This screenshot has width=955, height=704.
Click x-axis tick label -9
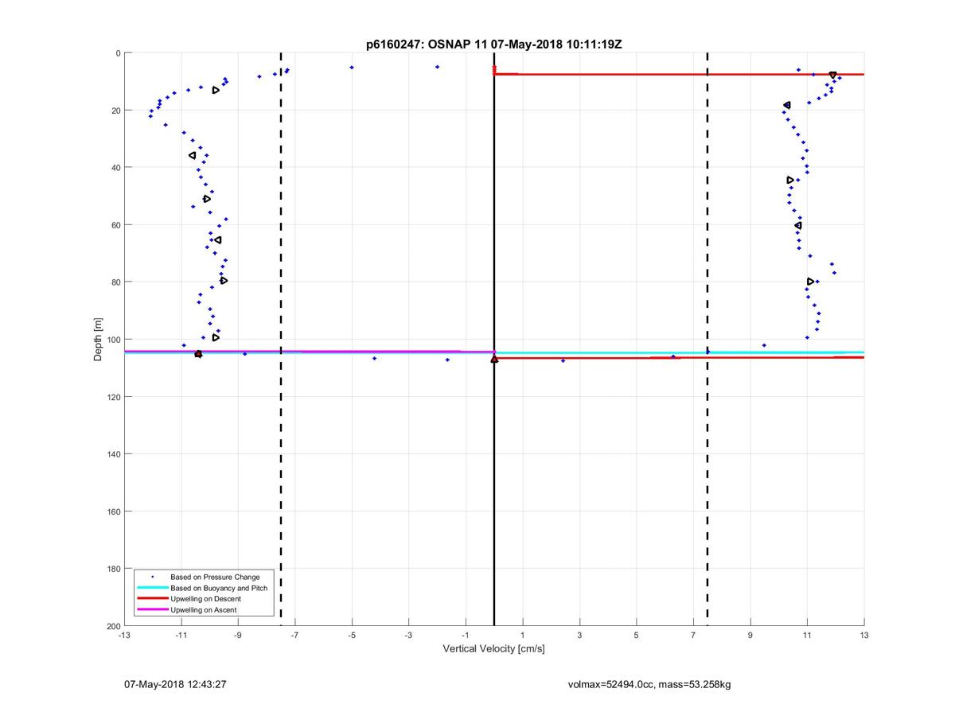click(x=238, y=635)
